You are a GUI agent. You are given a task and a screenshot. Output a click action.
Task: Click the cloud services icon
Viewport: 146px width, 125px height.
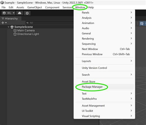(x=20, y=13)
